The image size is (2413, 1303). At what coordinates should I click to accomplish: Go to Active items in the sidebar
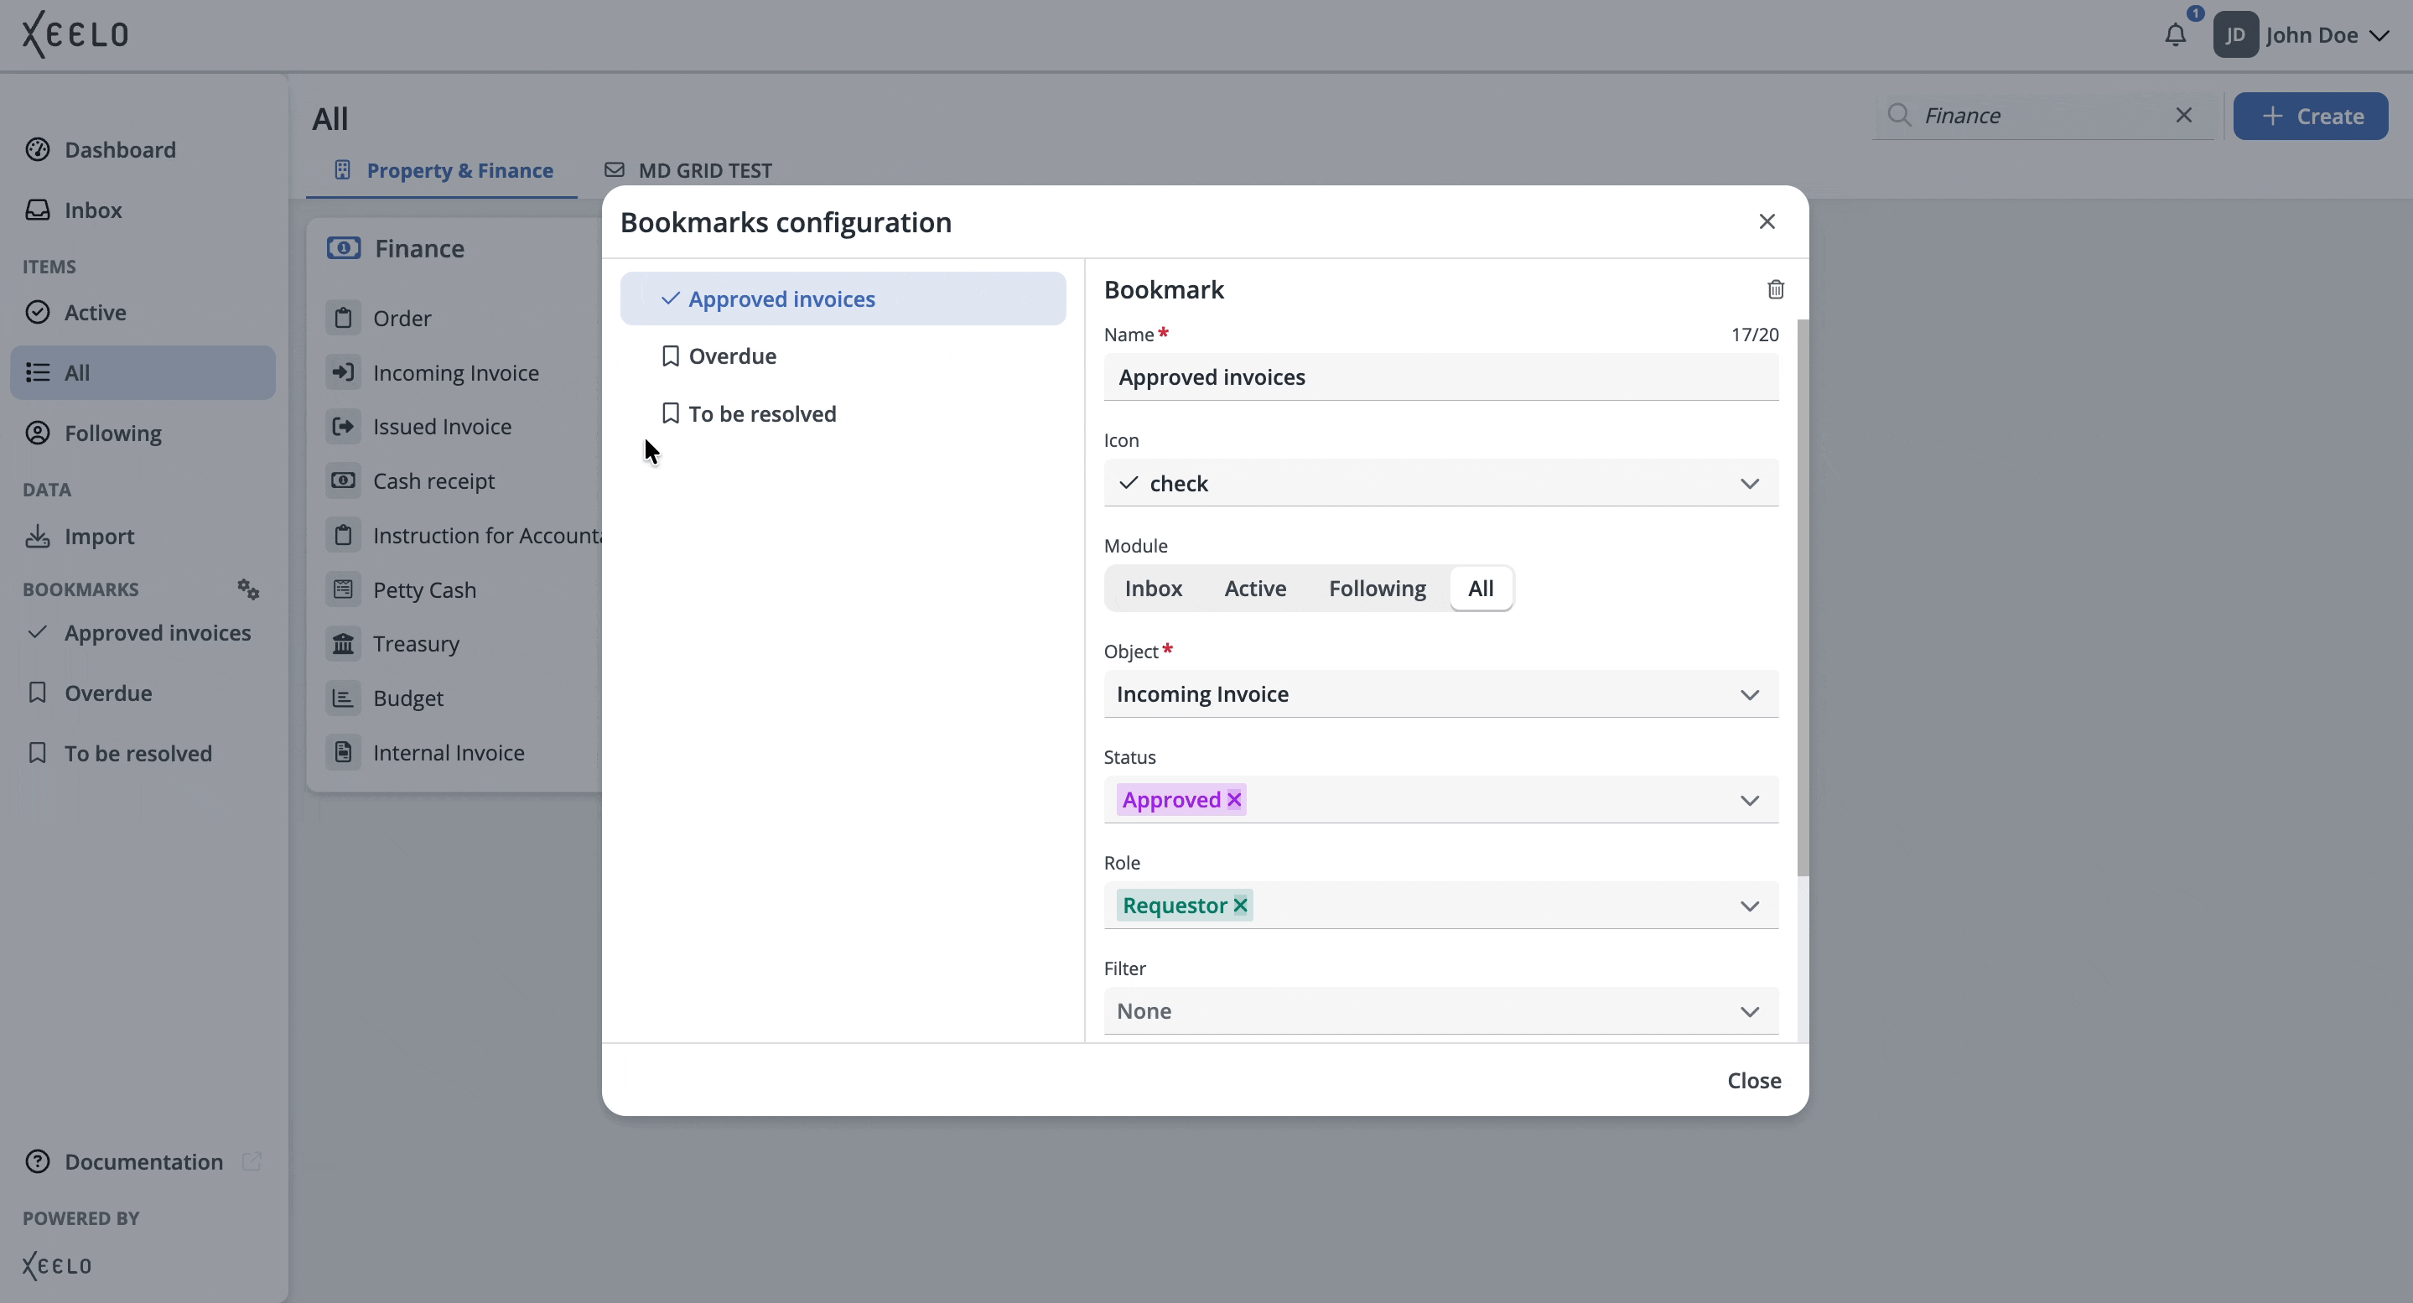point(143,312)
